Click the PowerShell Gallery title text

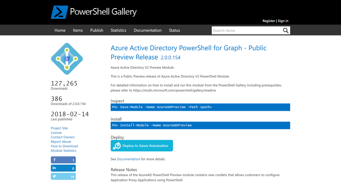pos(103,12)
